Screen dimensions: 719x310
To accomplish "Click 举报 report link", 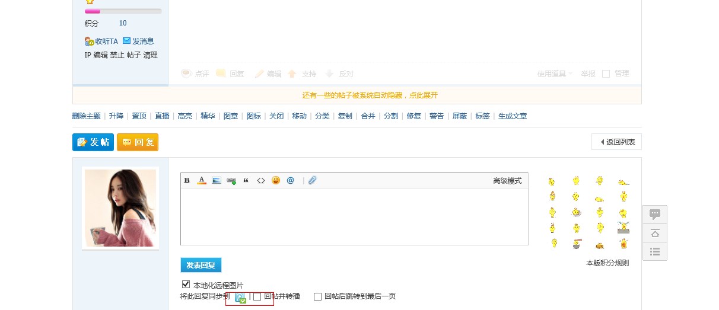I will click(588, 74).
